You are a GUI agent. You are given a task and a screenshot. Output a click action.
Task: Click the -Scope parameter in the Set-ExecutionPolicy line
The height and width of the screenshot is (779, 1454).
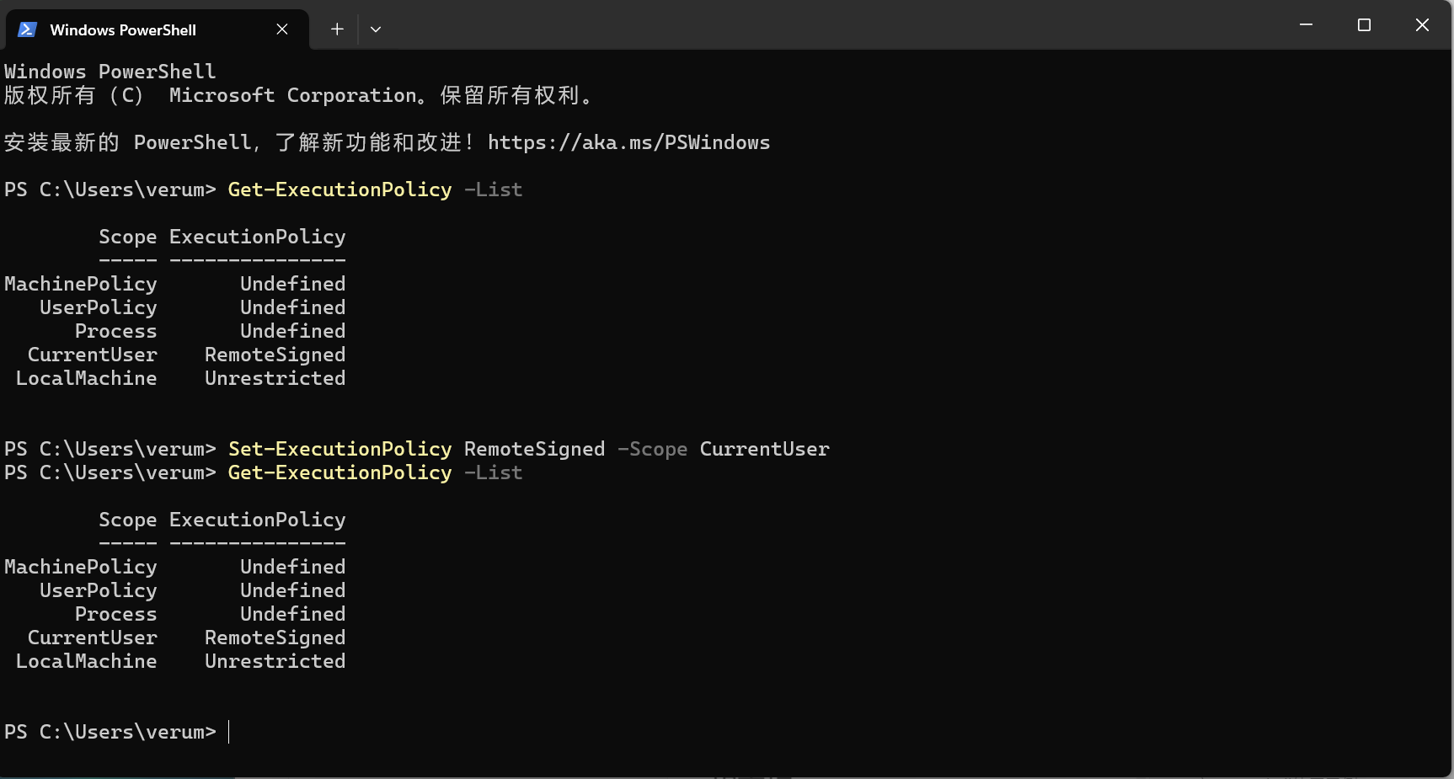(x=652, y=449)
